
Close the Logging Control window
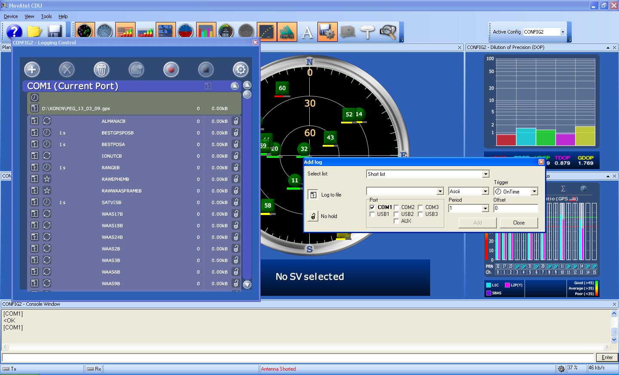[x=255, y=42]
